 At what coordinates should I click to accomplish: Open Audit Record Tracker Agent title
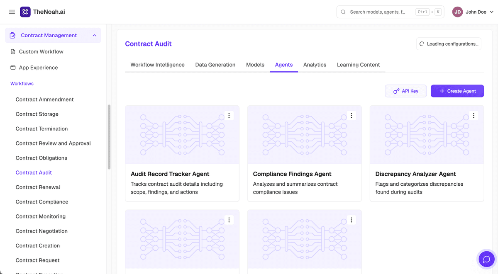click(170, 174)
